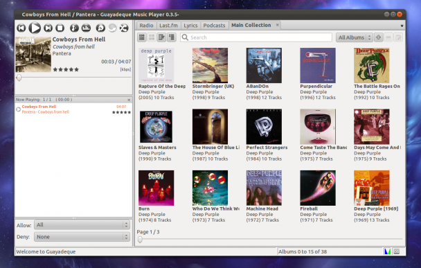Click playlist entry's star rating

click(x=121, y=112)
